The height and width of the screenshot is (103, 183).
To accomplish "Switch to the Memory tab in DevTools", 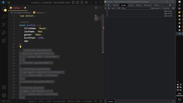I will pyautogui.click(x=157, y=5).
